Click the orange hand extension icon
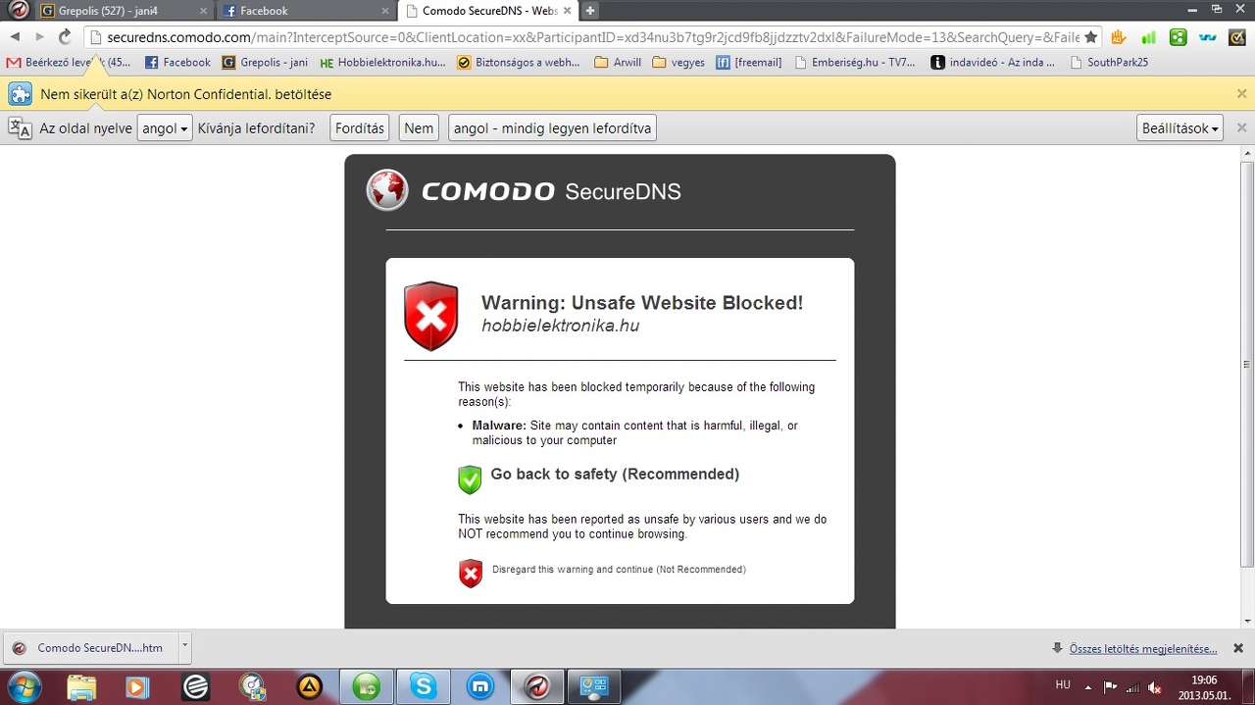Image resolution: width=1255 pixels, height=705 pixels. [x=1121, y=37]
